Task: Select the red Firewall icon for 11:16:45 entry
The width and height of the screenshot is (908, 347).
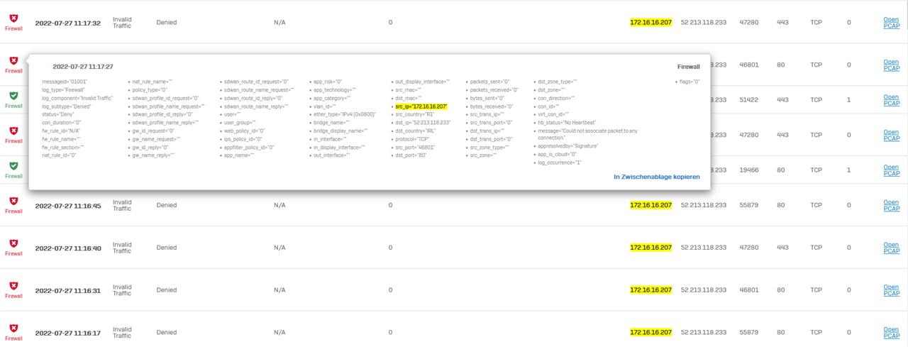Action: pyautogui.click(x=13, y=202)
